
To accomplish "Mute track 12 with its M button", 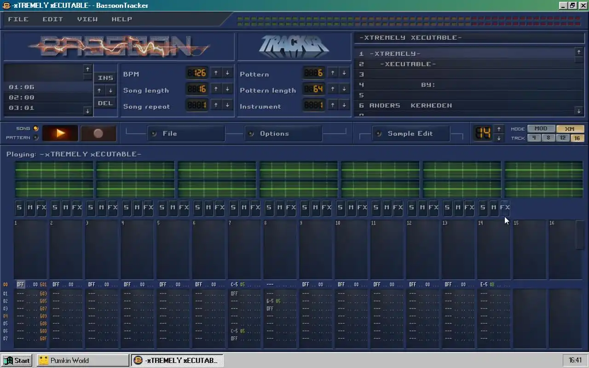I will tap(422, 207).
